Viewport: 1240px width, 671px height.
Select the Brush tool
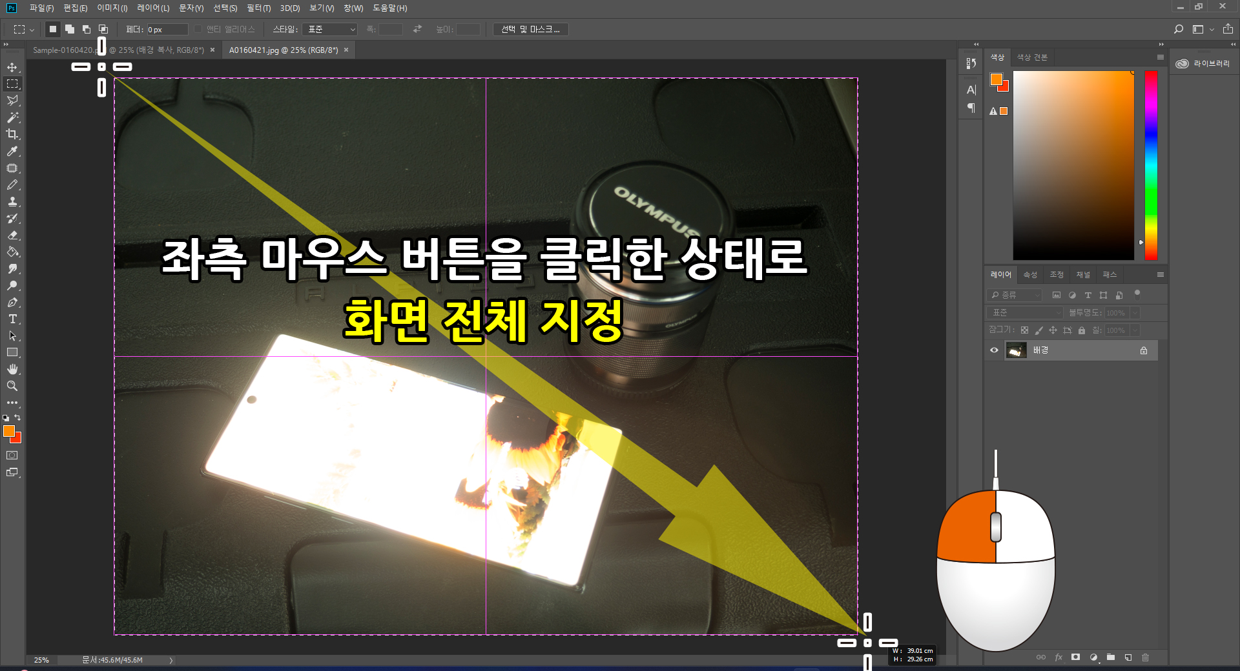12,185
